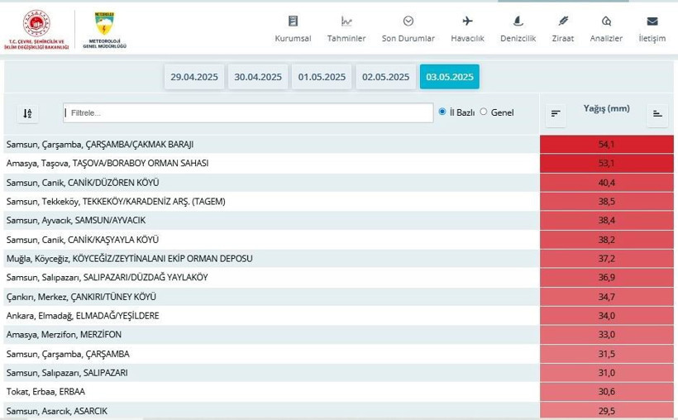Select the Genel radio button
Screen dimensions: 678x420
[x=484, y=112]
